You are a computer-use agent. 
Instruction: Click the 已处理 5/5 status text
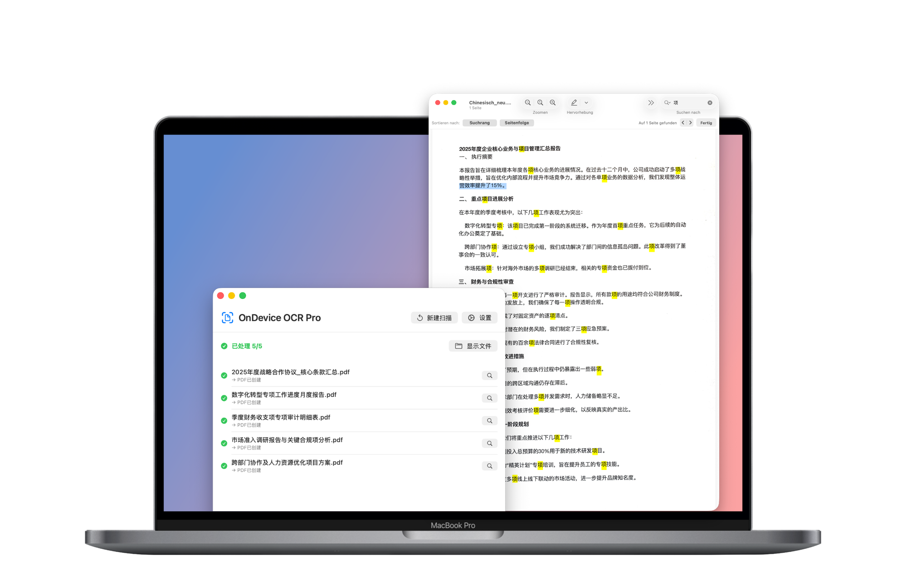click(247, 346)
